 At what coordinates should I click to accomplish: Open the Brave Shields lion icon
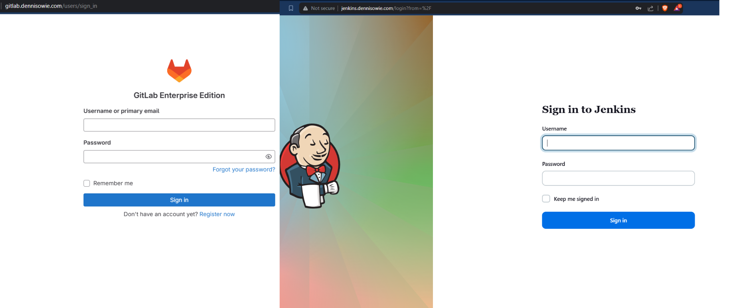[x=665, y=8]
